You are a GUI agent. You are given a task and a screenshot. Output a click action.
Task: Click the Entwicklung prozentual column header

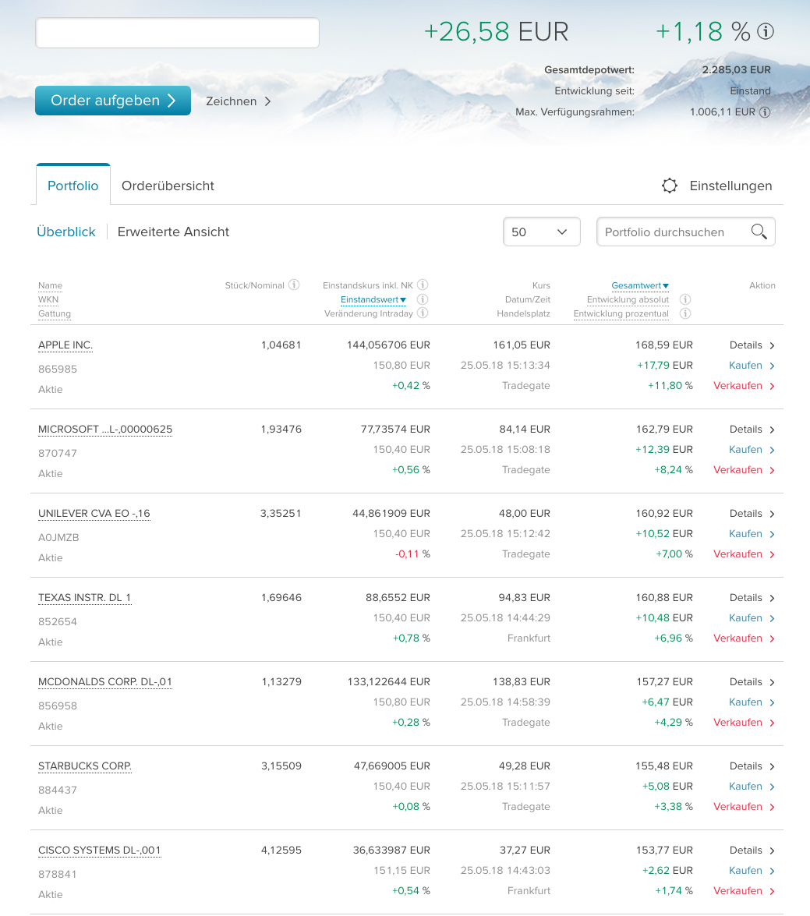click(621, 313)
